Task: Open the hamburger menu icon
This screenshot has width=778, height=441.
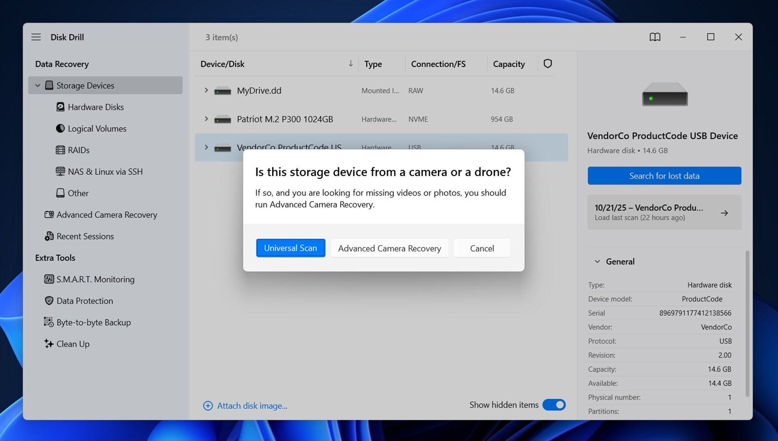Action: pos(36,37)
